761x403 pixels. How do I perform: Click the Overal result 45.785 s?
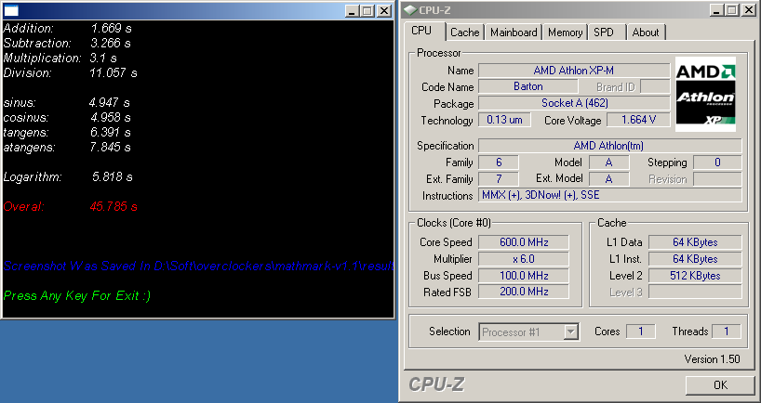113,207
